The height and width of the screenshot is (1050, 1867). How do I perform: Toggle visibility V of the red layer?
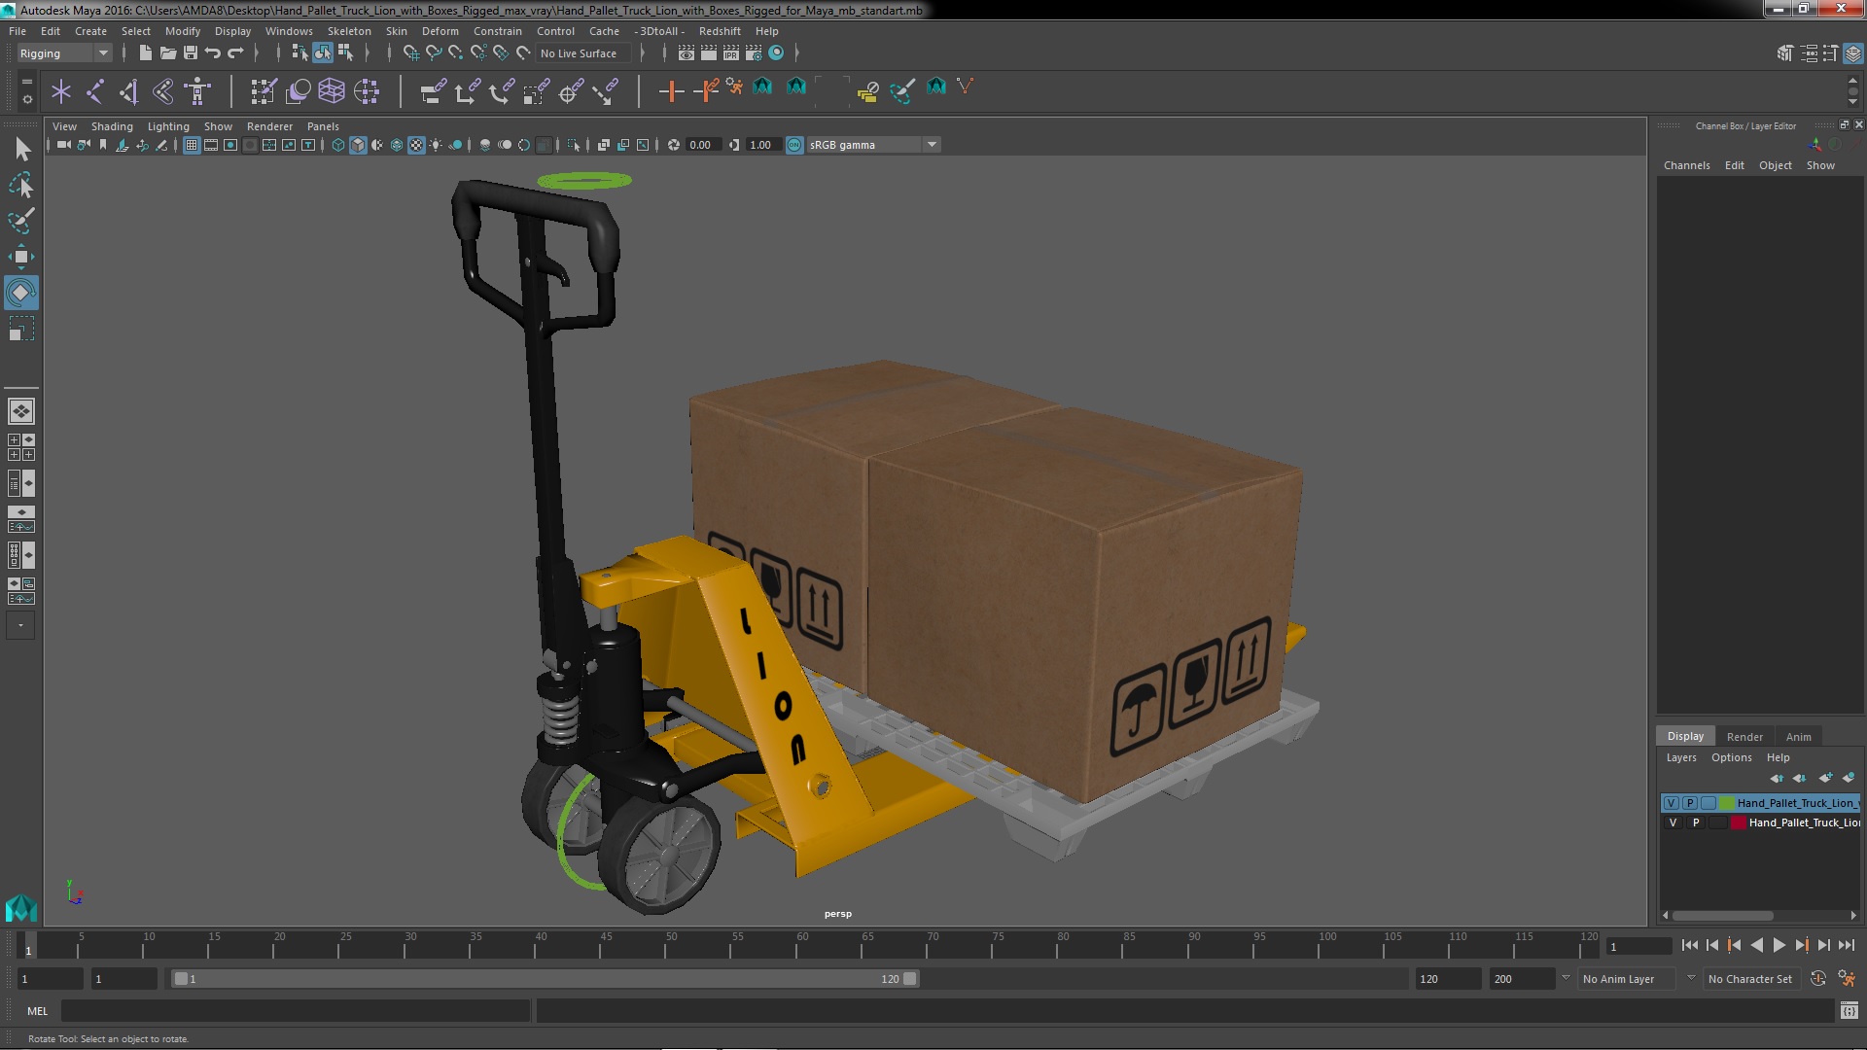(x=1673, y=822)
